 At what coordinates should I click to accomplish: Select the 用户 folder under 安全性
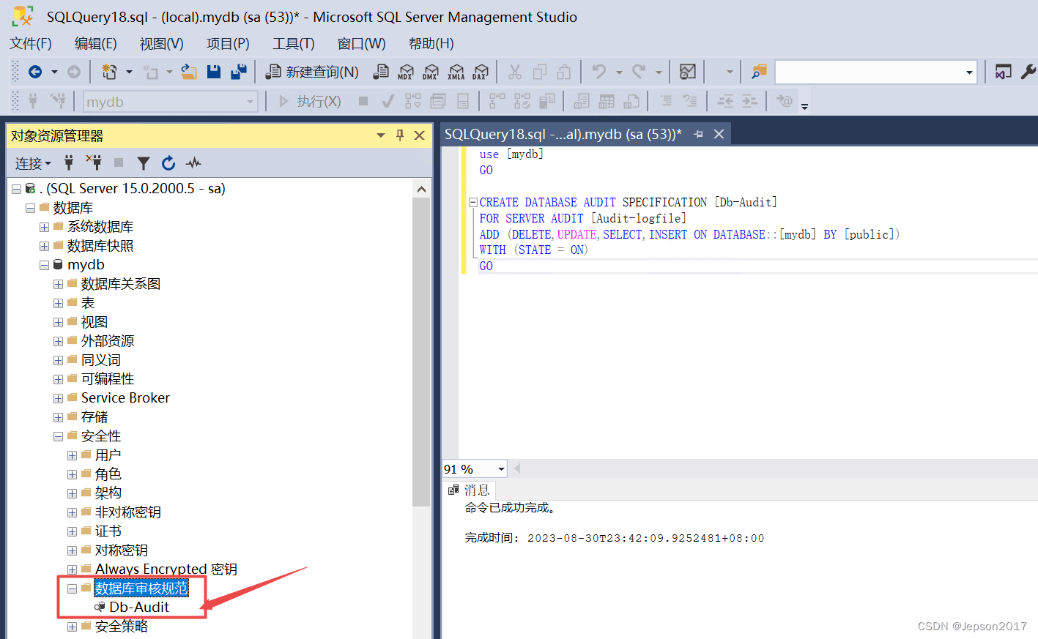tap(108, 455)
